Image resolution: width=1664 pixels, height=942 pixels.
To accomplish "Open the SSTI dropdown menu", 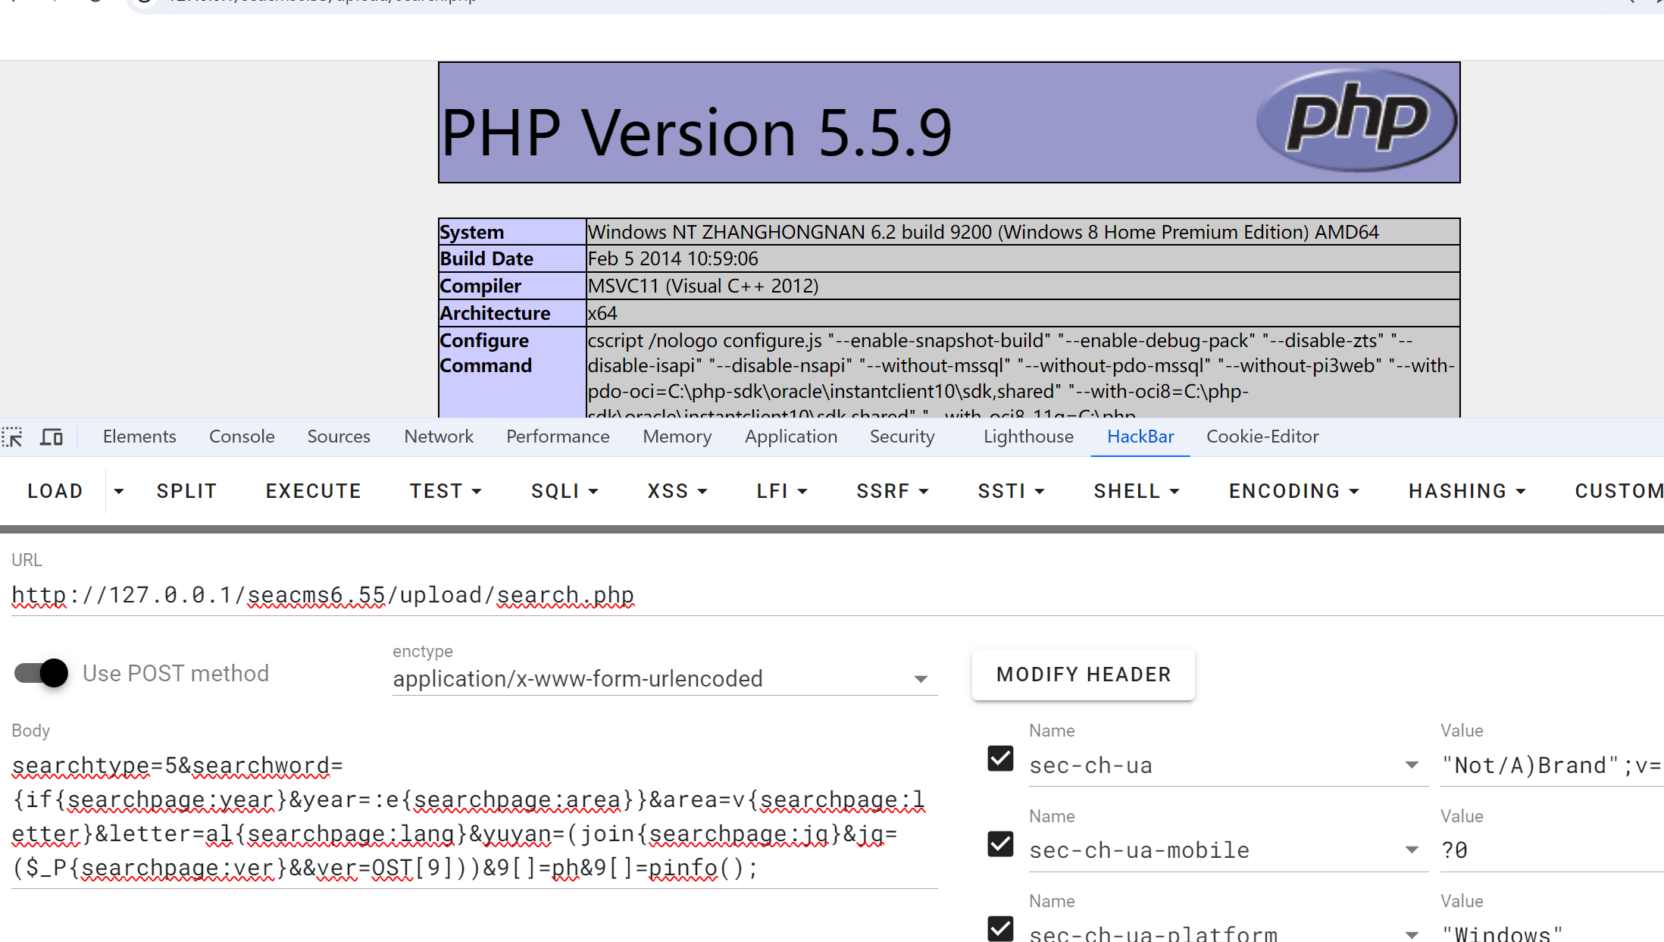I will point(1011,491).
